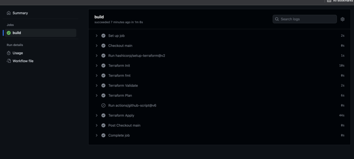354x159 pixels.
Task: Expand the Terraform Plan step chevron
Action: [97, 96]
